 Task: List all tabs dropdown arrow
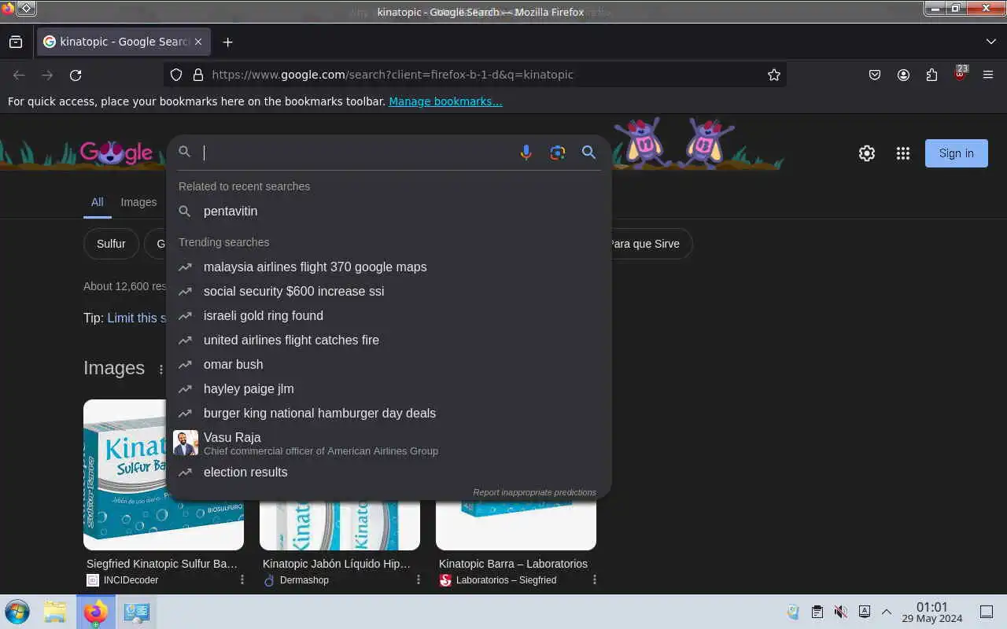click(990, 42)
